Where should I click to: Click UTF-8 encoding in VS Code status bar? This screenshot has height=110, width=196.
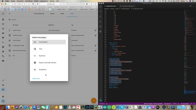pos(175,104)
